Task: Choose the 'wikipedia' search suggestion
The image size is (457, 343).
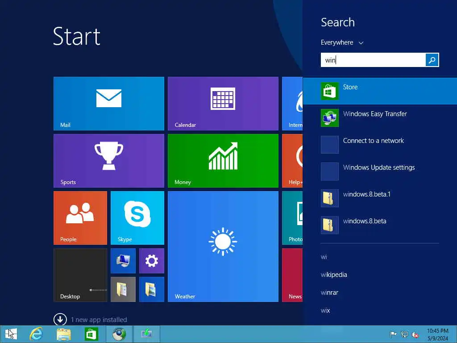Action: click(x=334, y=275)
